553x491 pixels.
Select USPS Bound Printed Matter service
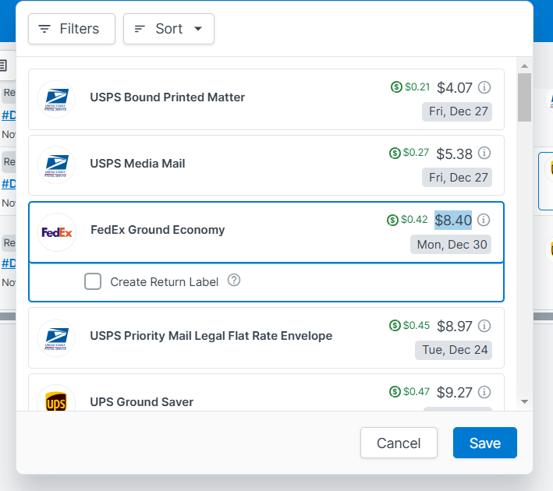266,100
